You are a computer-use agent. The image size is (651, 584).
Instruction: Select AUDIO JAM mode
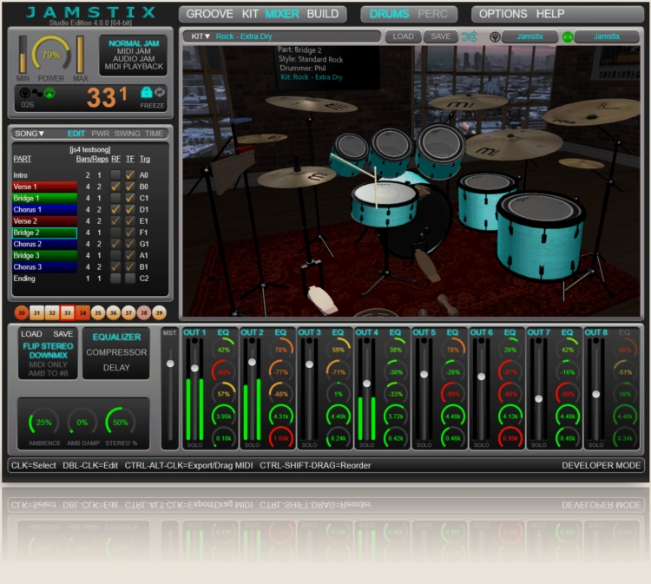tap(134, 59)
